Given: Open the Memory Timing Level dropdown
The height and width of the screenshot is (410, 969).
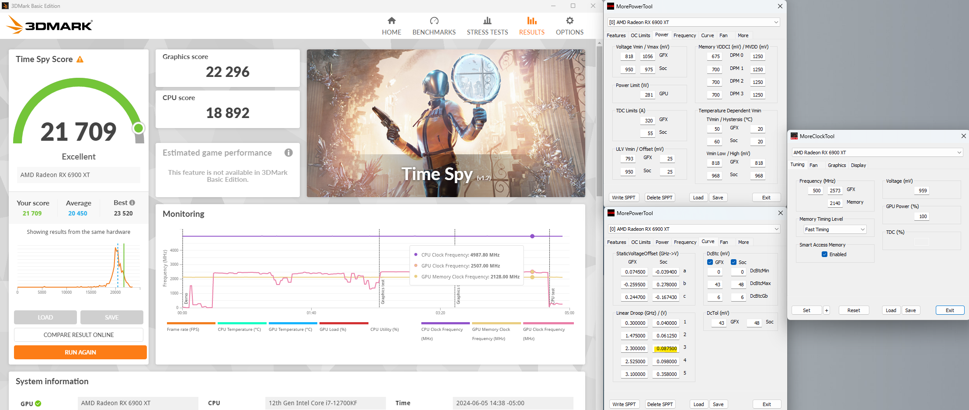Looking at the screenshot, I should point(834,229).
